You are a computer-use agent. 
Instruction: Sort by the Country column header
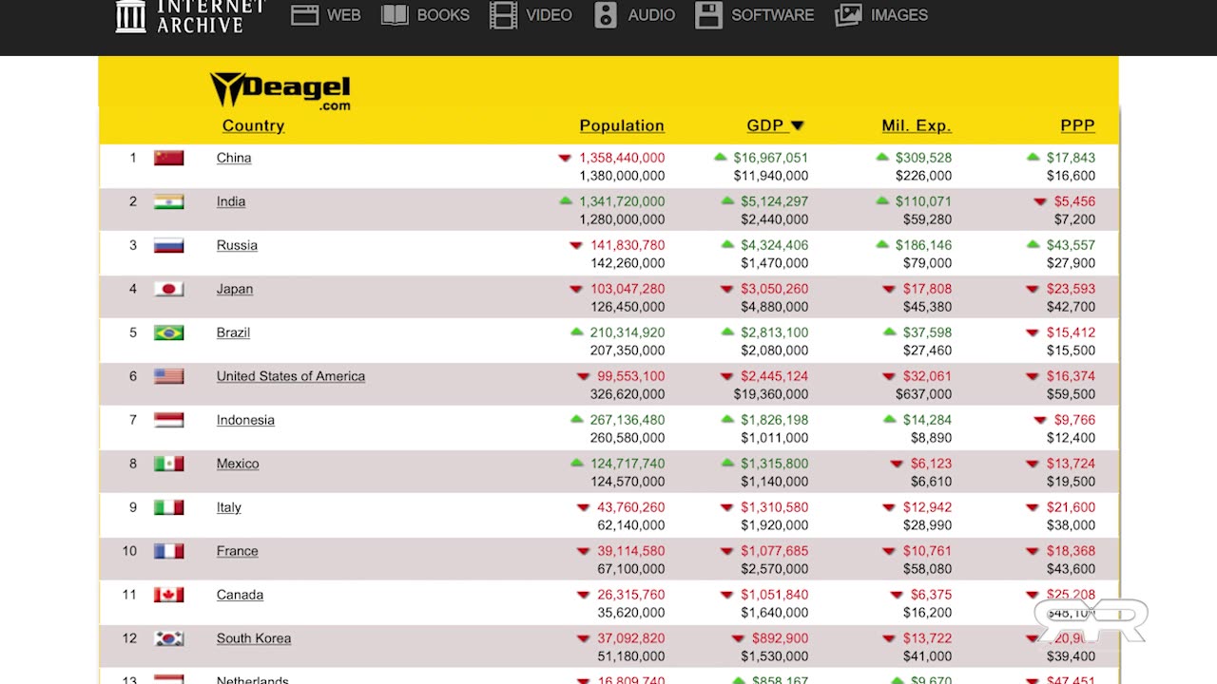(x=253, y=125)
